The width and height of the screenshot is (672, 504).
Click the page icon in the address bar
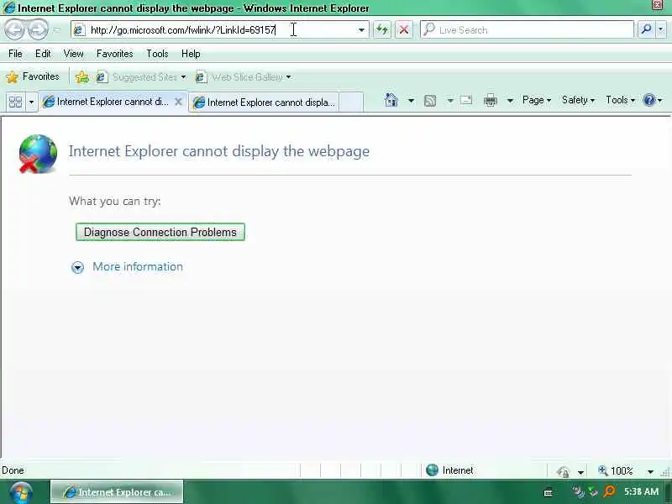coord(79,30)
